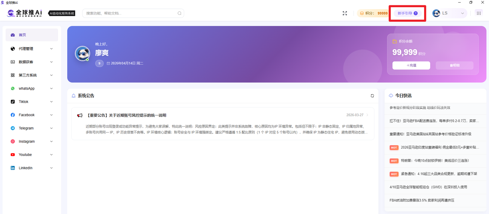Expand the Telegram menu chevron

pyautogui.click(x=51, y=128)
